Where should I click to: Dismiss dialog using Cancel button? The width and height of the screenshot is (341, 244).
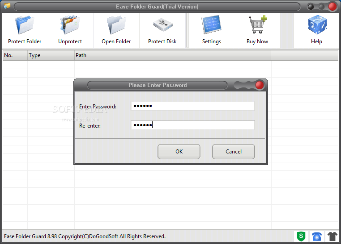pos(233,152)
